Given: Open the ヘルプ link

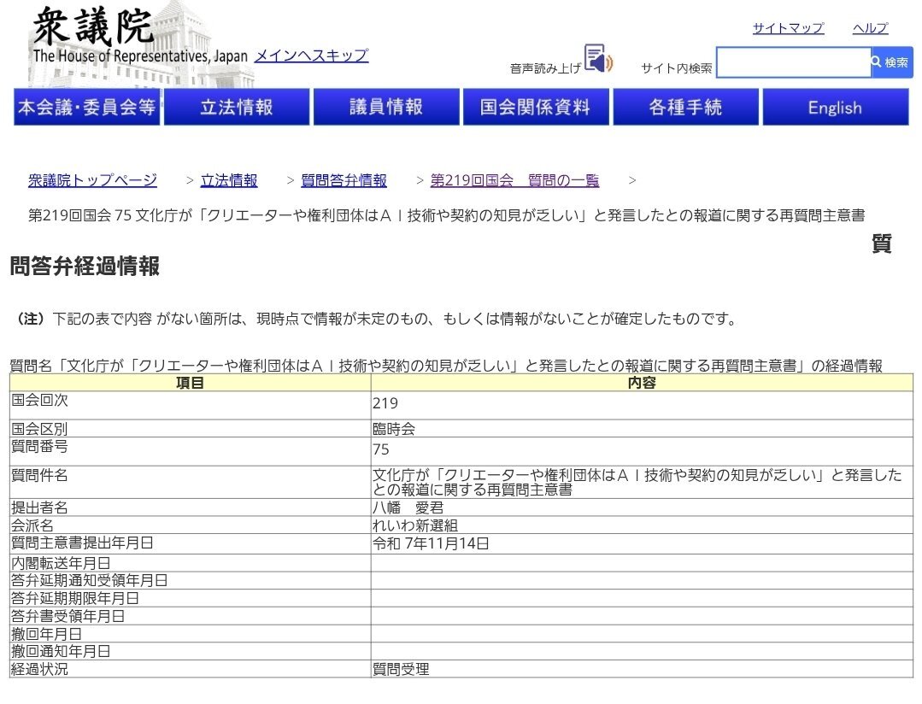Looking at the screenshot, I should point(870,27).
